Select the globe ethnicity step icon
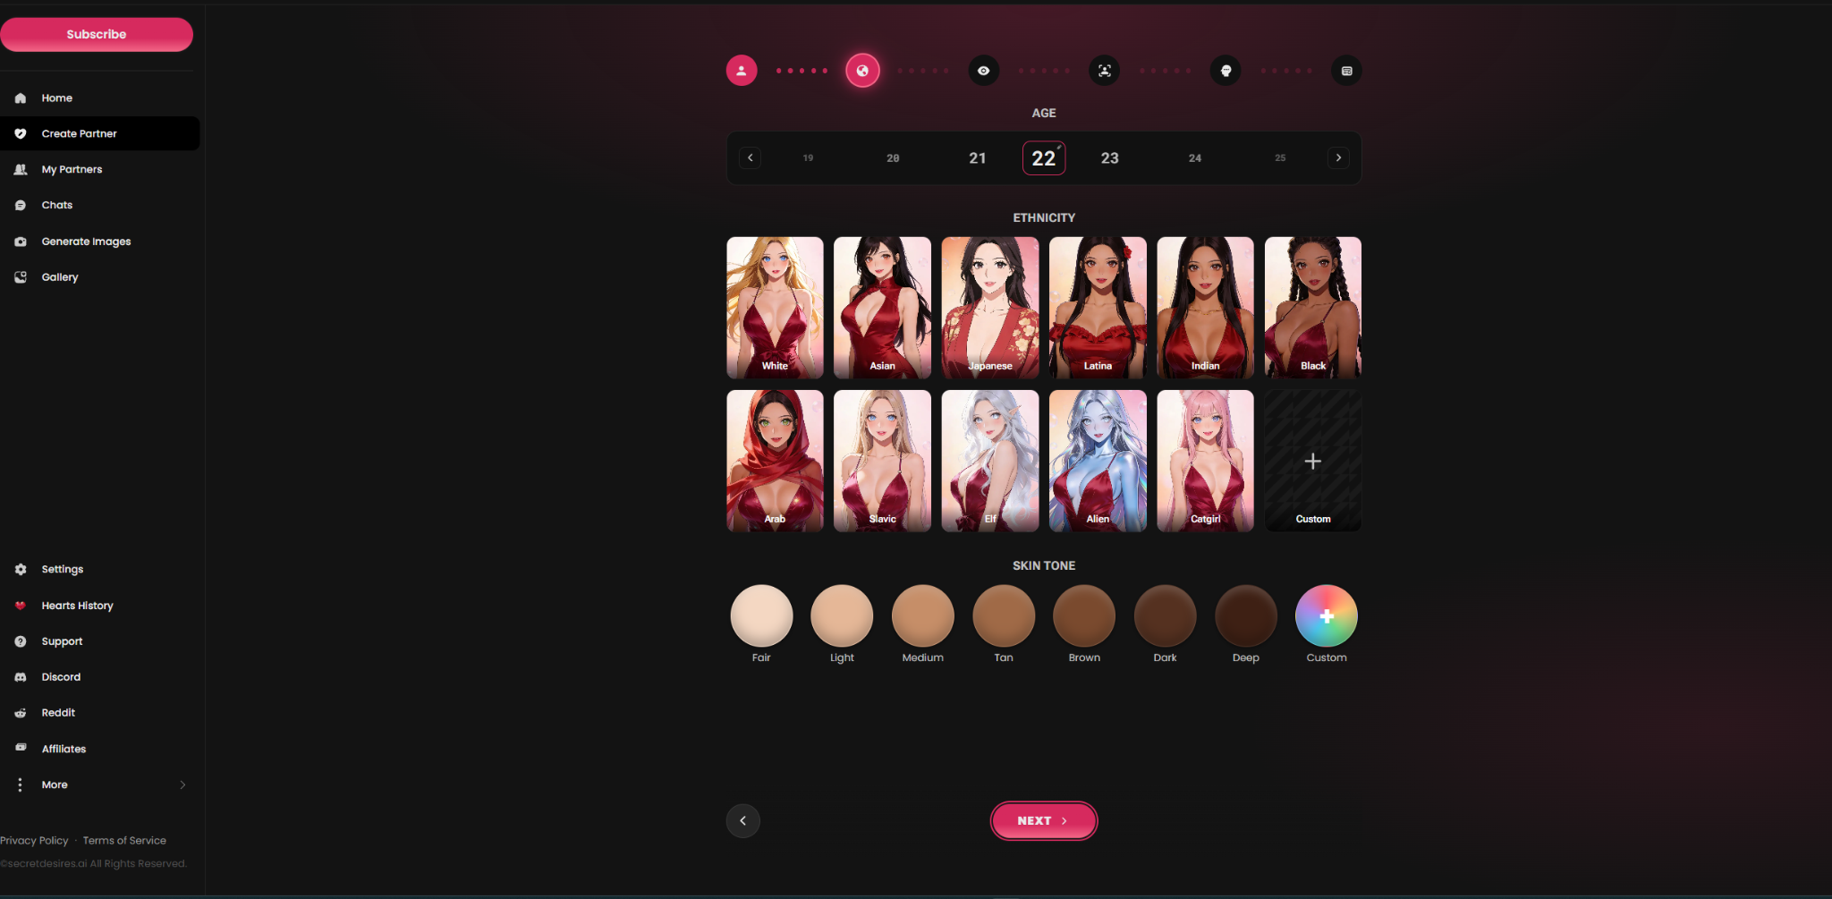Screen dimensions: 1832x899 (x=862, y=71)
